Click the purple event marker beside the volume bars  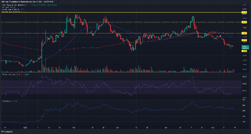coord(233,71)
